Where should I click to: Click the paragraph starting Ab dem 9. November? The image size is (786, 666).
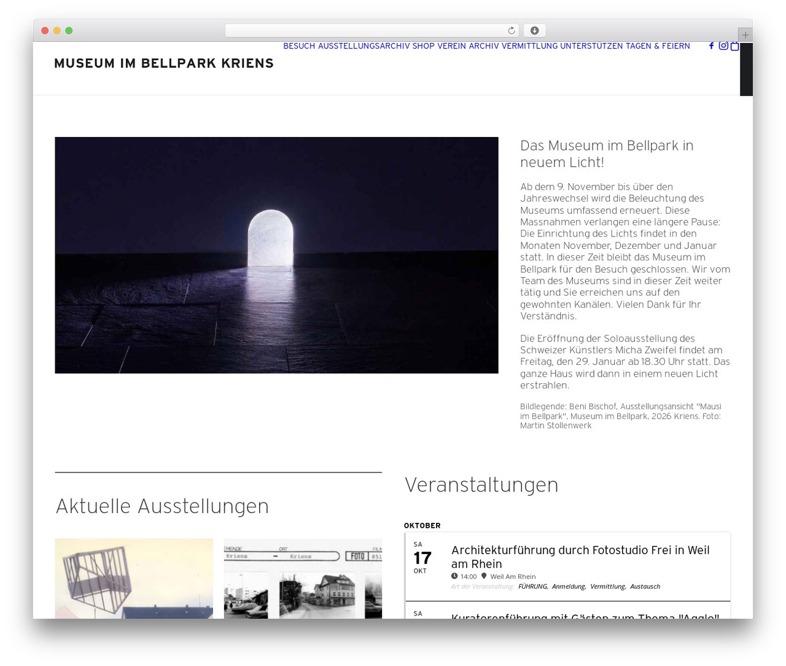pyautogui.click(x=625, y=251)
